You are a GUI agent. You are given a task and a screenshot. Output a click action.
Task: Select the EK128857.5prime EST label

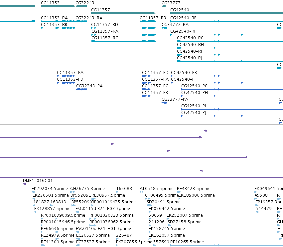[52, 209]
